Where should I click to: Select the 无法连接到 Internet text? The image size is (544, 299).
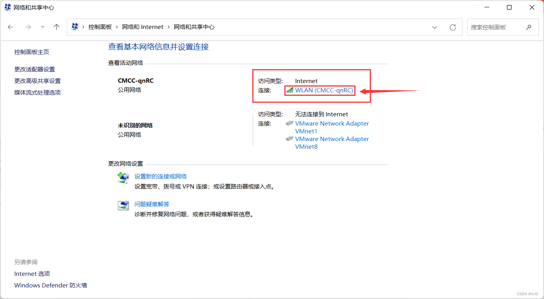point(321,114)
